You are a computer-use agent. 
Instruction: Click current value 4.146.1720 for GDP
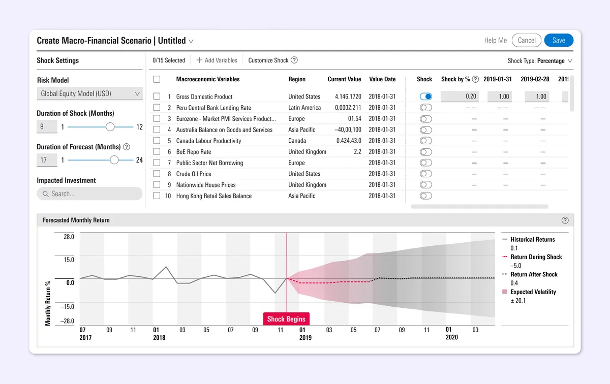348,97
